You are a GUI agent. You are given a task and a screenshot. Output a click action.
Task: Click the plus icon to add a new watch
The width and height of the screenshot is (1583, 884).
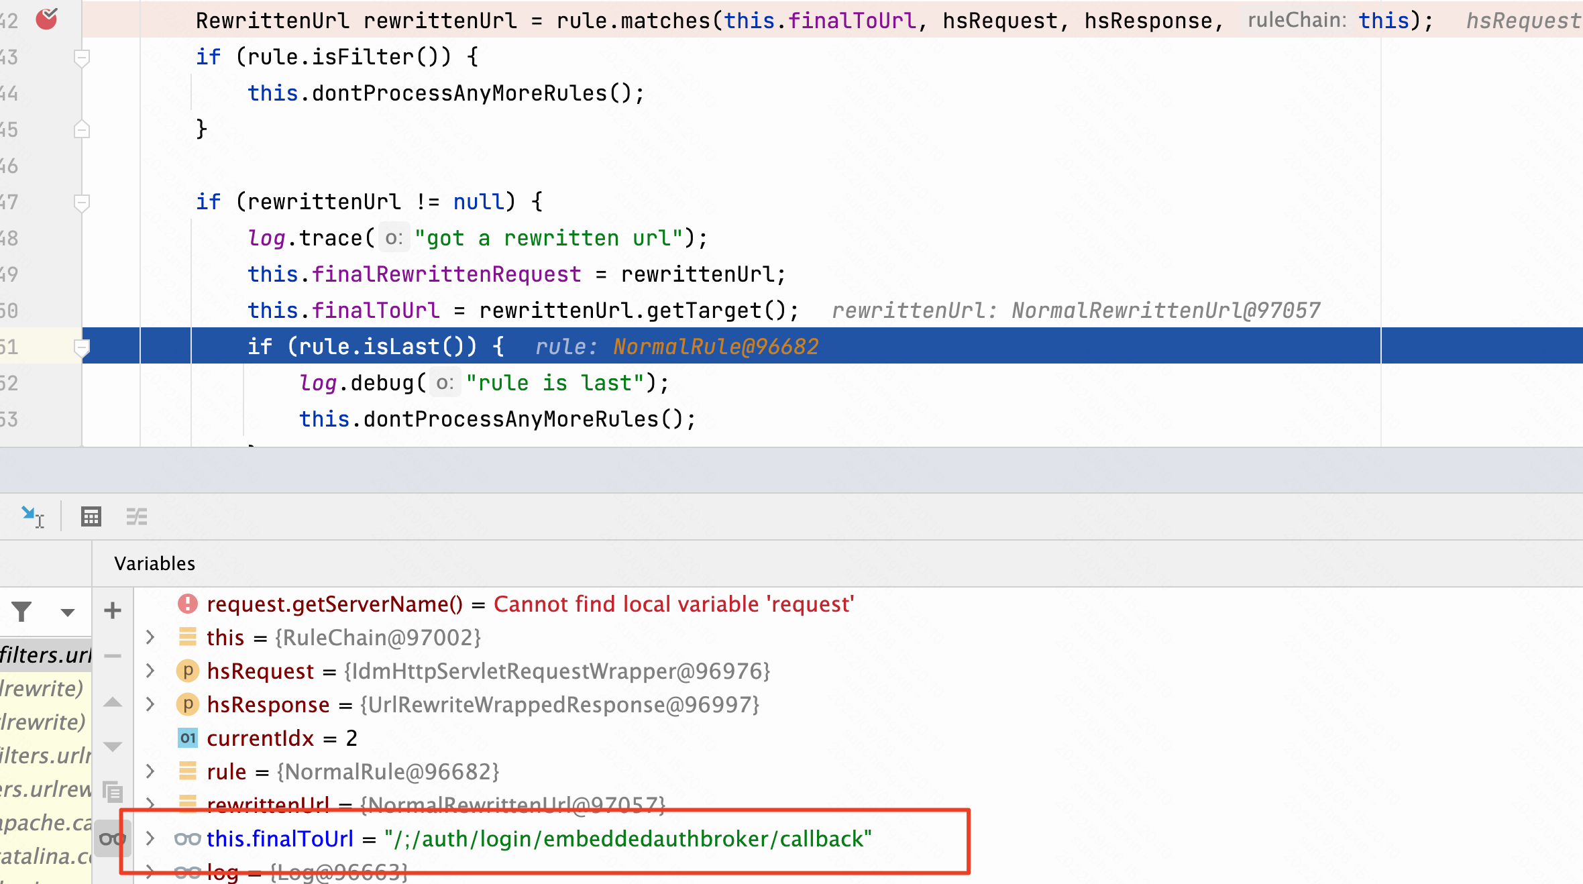point(113,610)
